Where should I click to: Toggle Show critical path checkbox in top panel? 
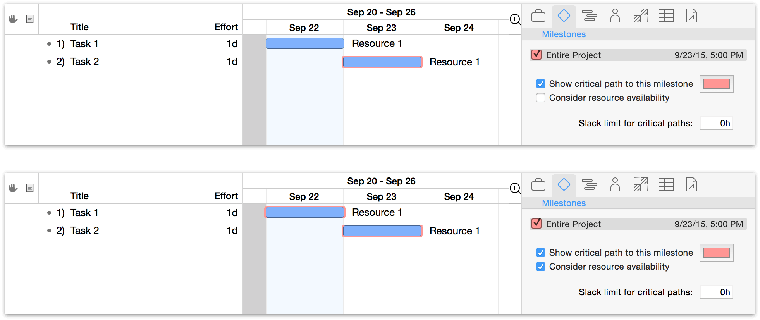pos(541,84)
